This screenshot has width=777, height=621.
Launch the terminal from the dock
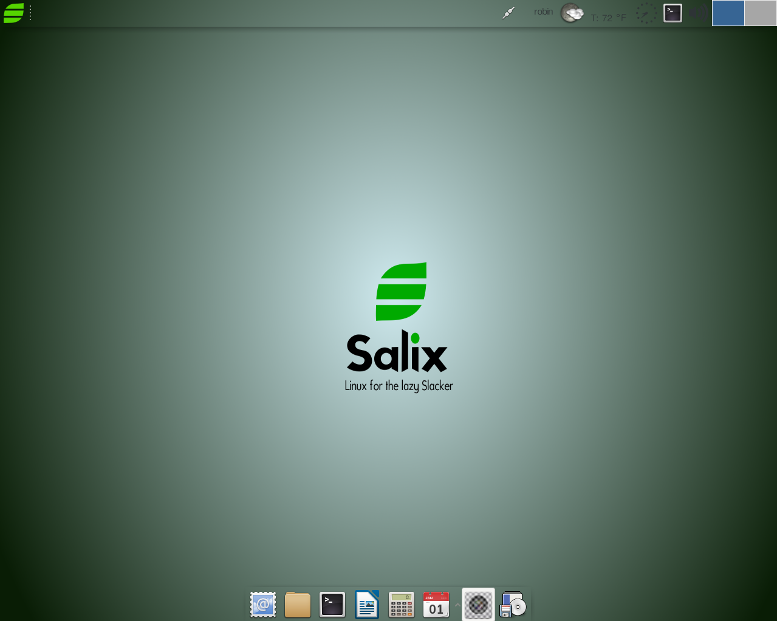332,605
